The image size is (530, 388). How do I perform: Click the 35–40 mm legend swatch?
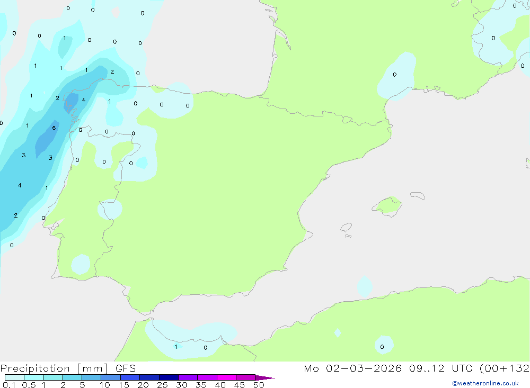[x=207, y=377]
